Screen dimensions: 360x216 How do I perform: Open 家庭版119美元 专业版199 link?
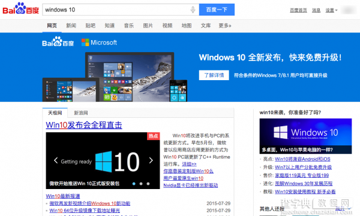click(302, 175)
